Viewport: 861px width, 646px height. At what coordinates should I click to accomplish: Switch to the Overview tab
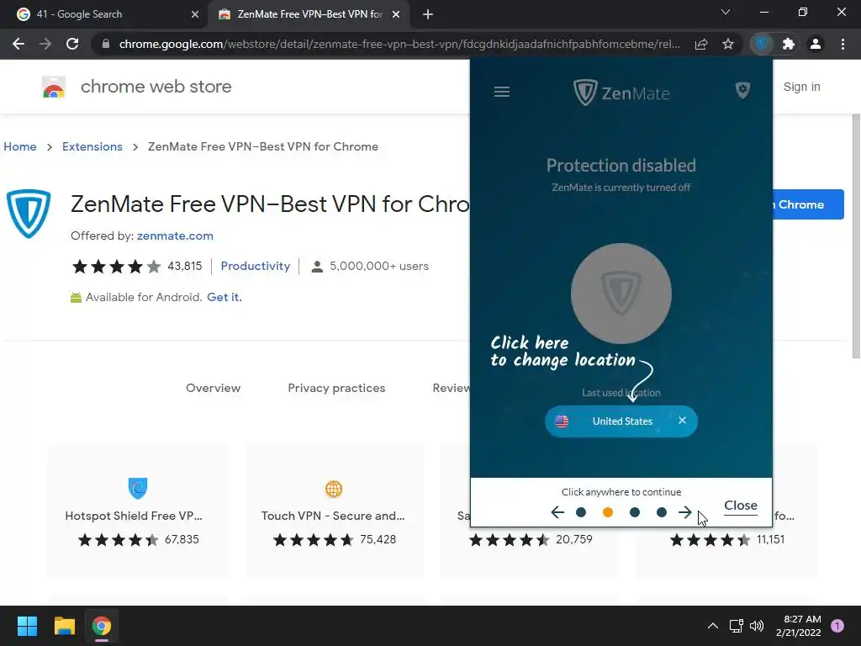click(213, 388)
